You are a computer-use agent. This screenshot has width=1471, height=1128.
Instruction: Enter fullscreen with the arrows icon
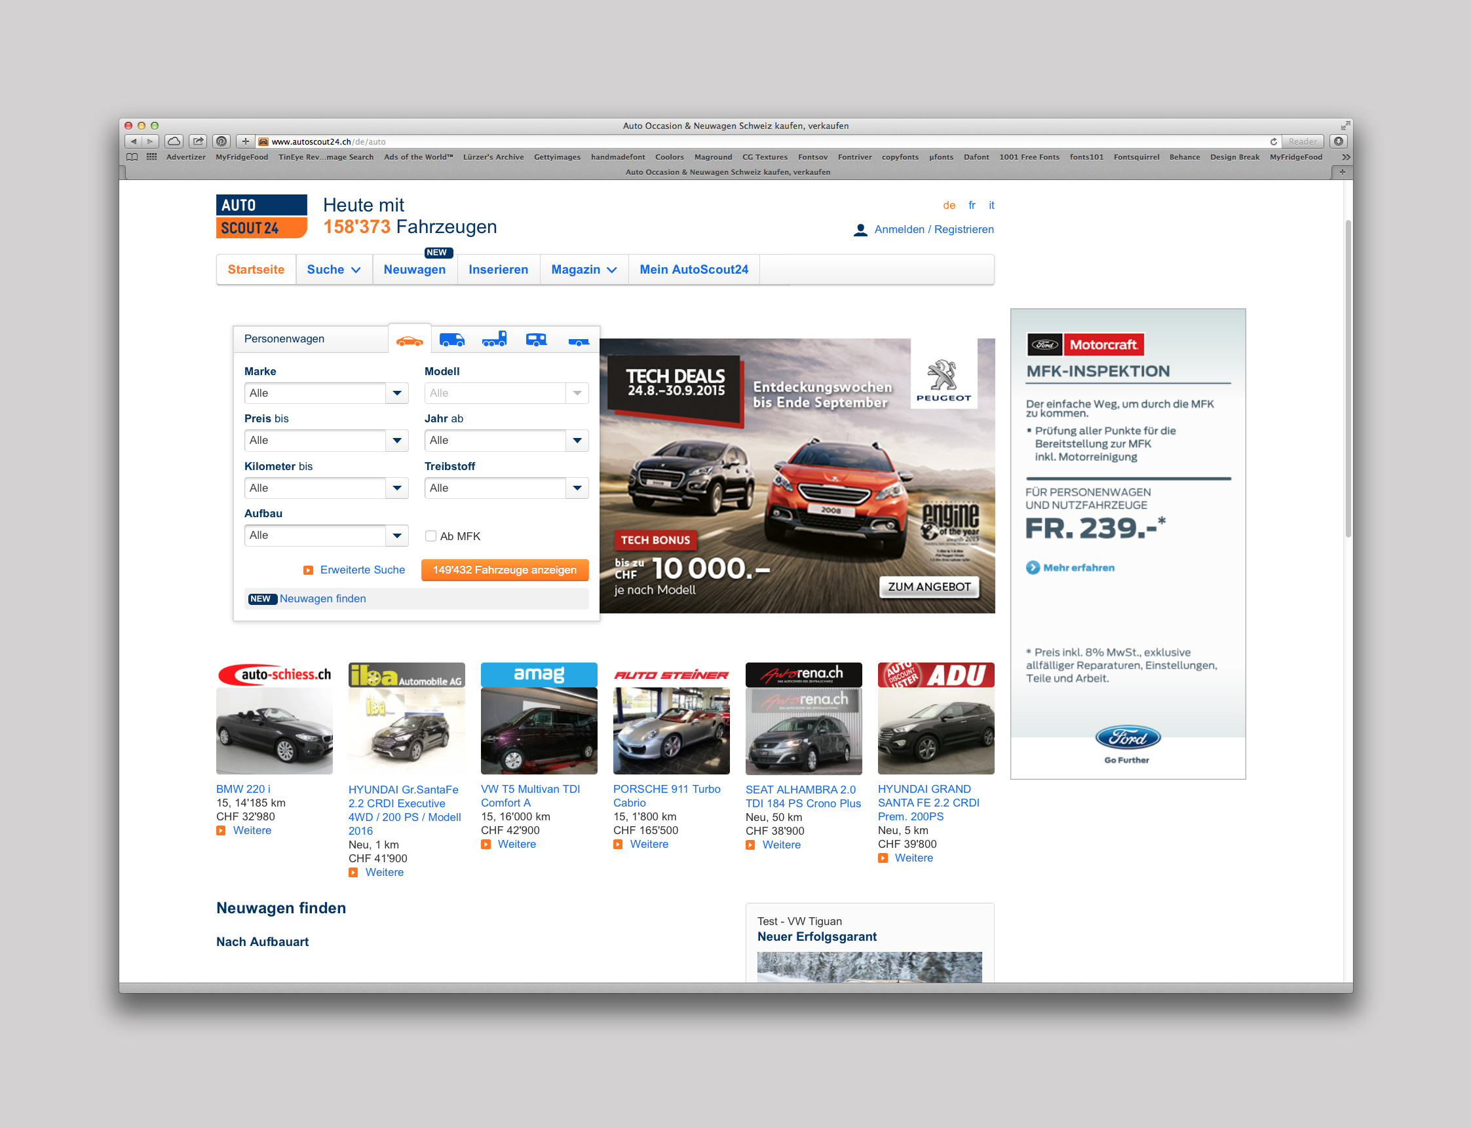(1345, 126)
